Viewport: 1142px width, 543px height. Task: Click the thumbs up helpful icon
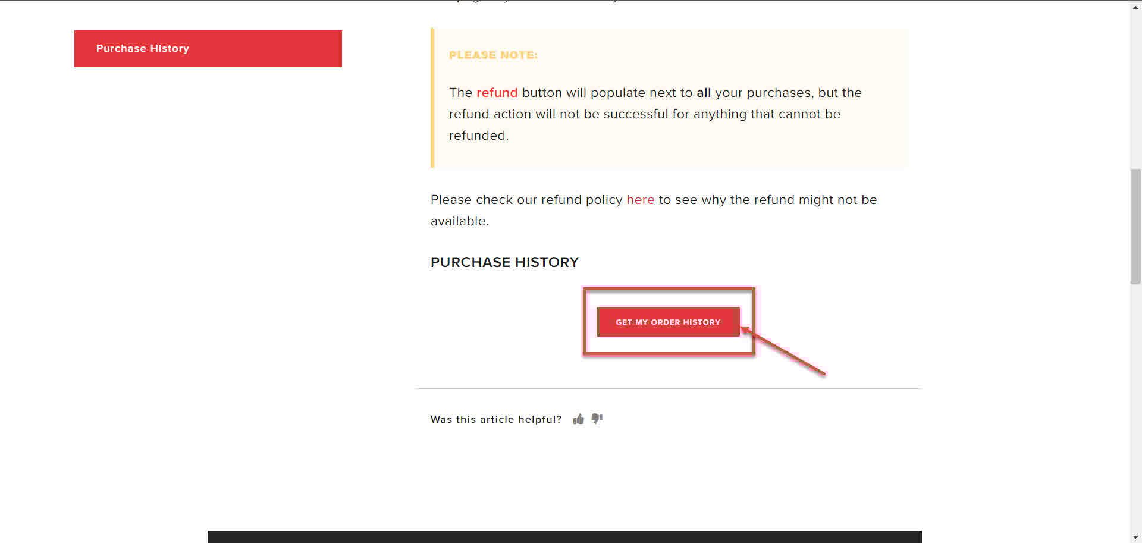coord(578,419)
